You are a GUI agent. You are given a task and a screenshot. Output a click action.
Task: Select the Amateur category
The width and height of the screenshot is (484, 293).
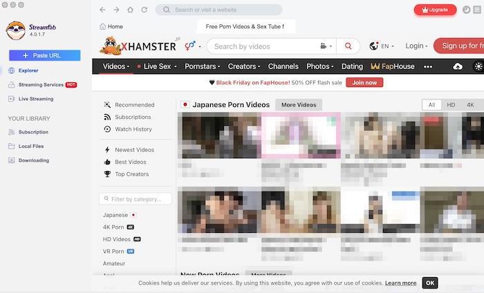pos(114,264)
